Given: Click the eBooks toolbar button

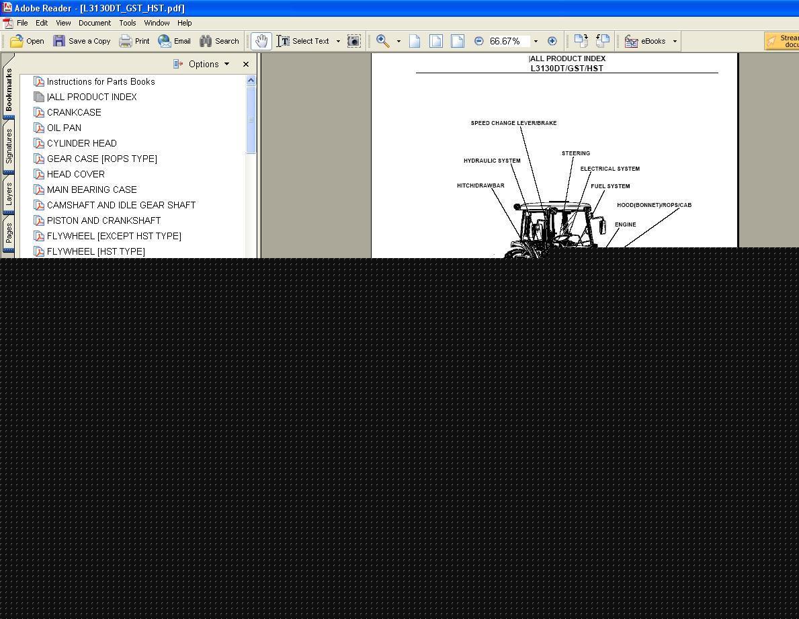Looking at the screenshot, I should point(645,41).
